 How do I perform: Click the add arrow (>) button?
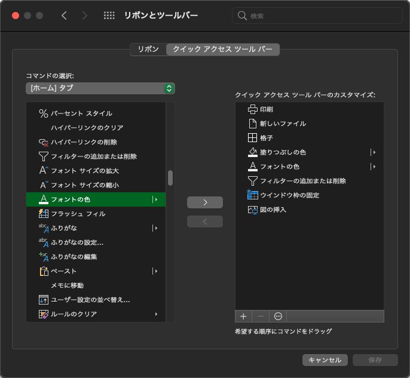point(205,202)
